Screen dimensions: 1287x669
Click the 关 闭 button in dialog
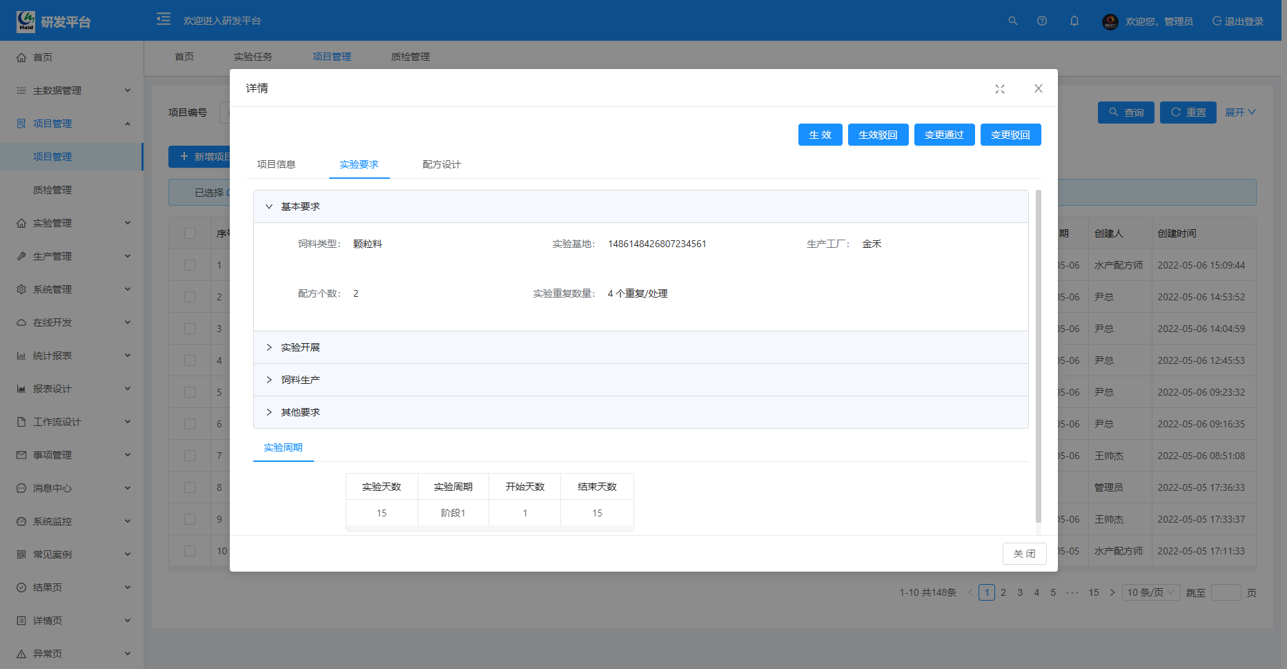(1024, 554)
